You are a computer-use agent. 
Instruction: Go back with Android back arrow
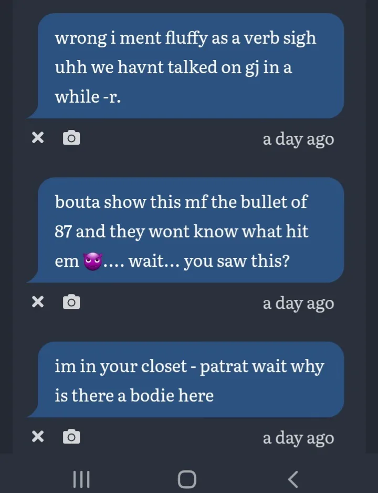click(292, 479)
